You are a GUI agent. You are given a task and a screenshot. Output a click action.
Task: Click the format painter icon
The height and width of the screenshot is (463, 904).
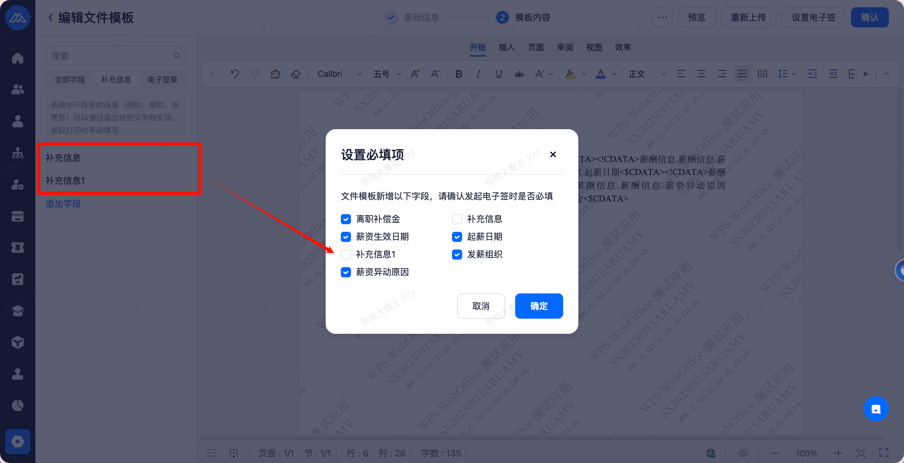coord(275,74)
